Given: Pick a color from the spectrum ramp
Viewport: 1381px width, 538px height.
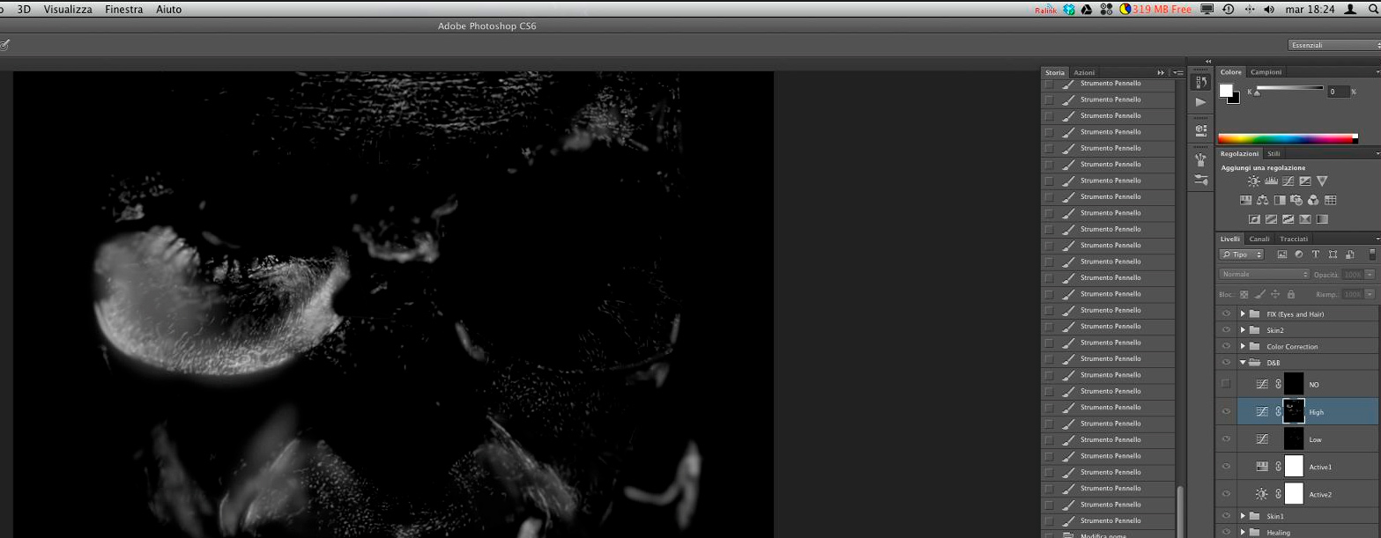Looking at the screenshot, I should [1287, 138].
